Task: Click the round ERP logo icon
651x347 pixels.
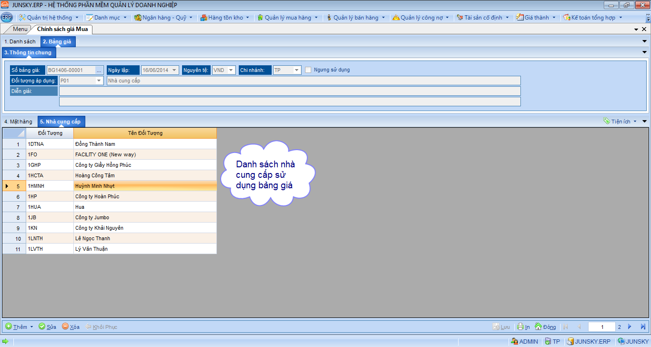Action: pos(7,18)
